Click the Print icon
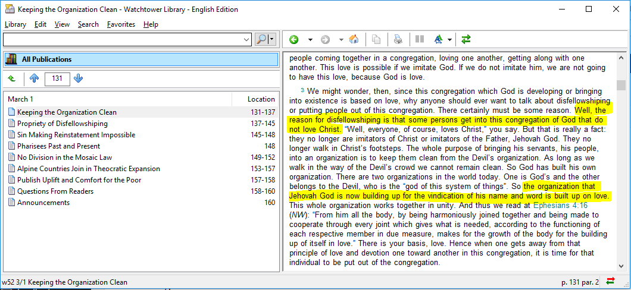 [398, 39]
